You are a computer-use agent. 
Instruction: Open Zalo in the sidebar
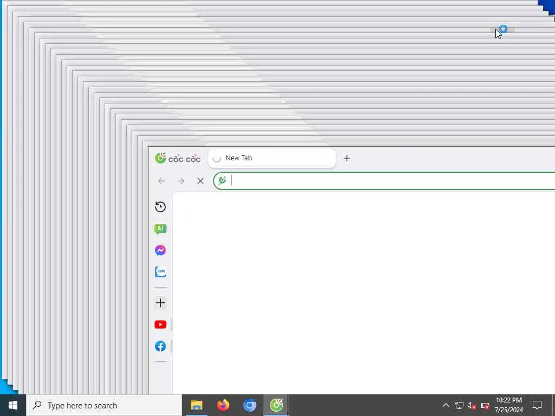pos(160,272)
